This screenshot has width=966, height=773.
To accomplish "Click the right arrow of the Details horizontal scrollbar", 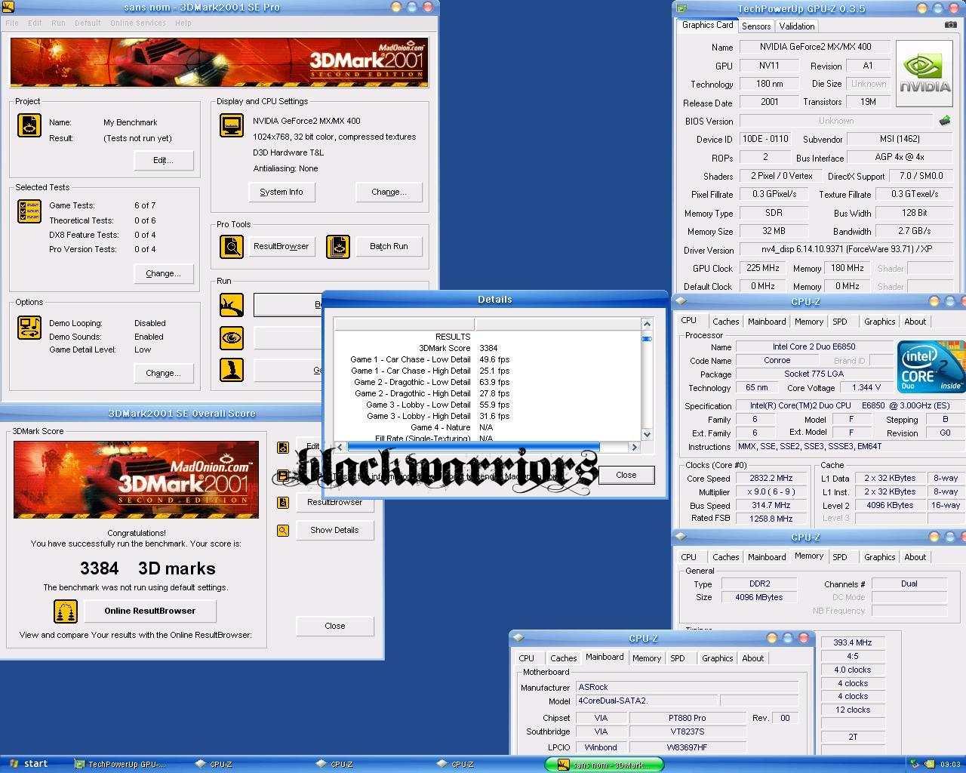I will click(x=634, y=447).
